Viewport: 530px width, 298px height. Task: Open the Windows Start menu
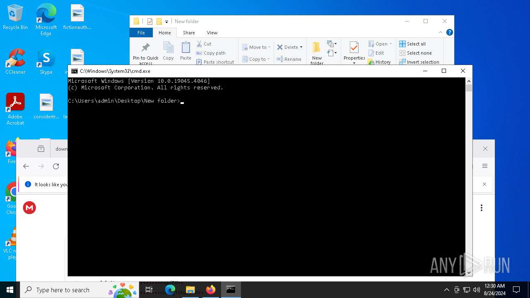click(10, 290)
